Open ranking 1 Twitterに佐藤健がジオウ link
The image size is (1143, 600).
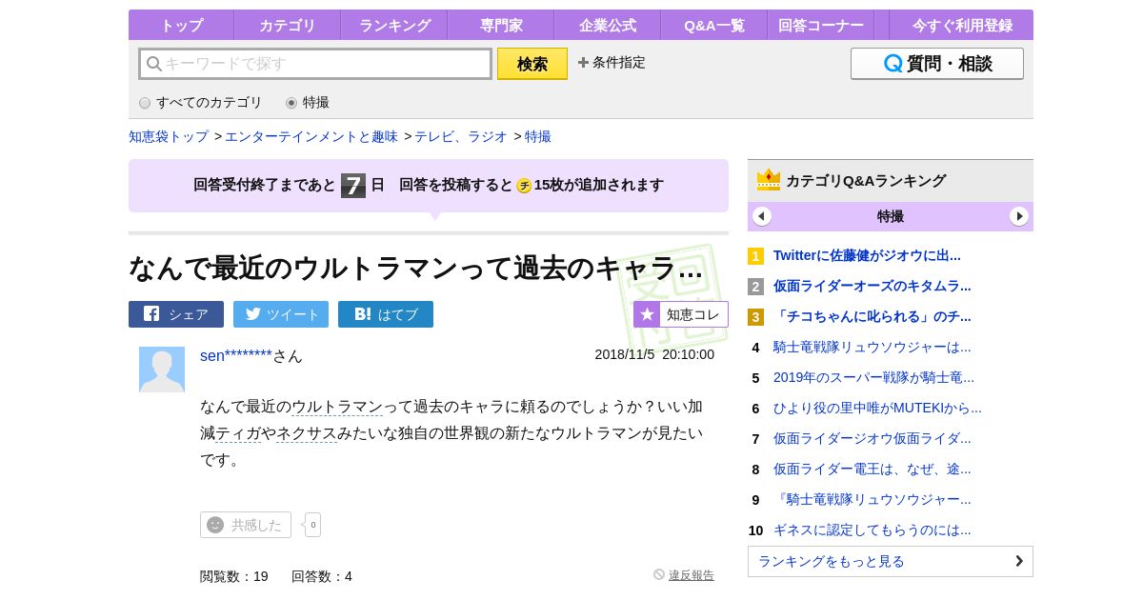coord(867,255)
